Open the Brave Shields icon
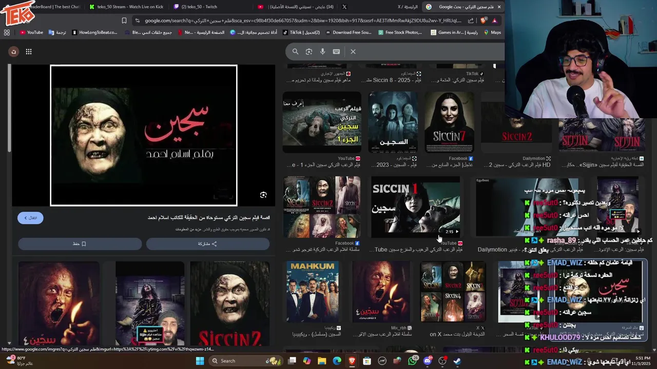 (x=484, y=20)
